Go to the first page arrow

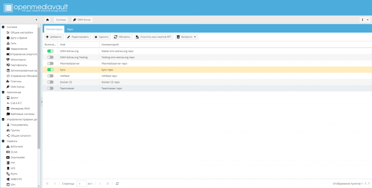click(x=47, y=183)
